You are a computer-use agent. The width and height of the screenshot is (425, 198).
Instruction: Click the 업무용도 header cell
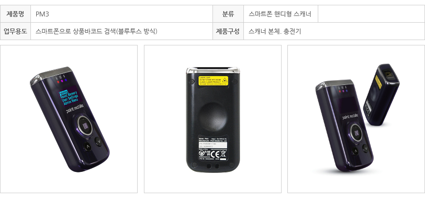pos(15,31)
